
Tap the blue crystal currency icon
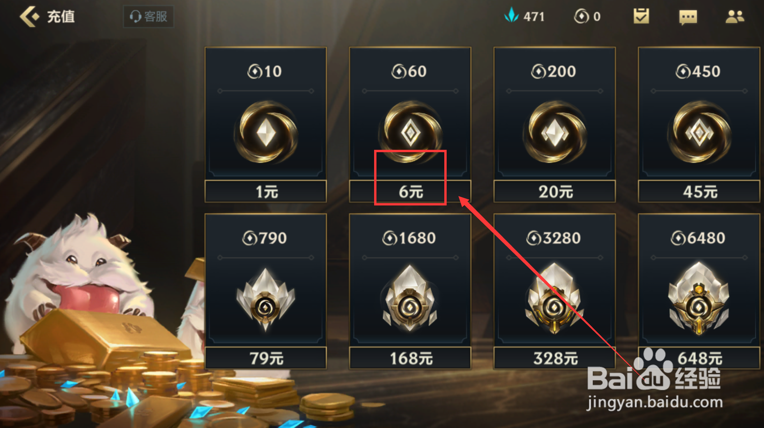click(511, 15)
